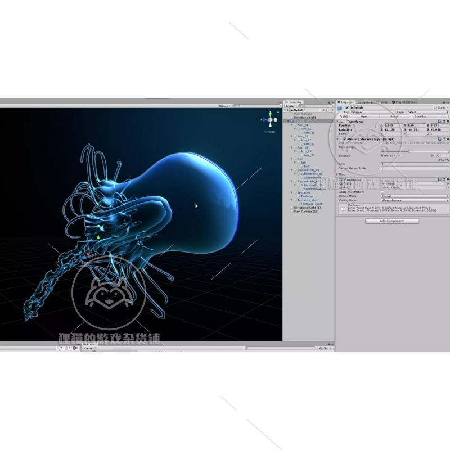Toggle the scene gizmo rotation lock icon
The width and height of the screenshot is (450, 450).
point(278,112)
